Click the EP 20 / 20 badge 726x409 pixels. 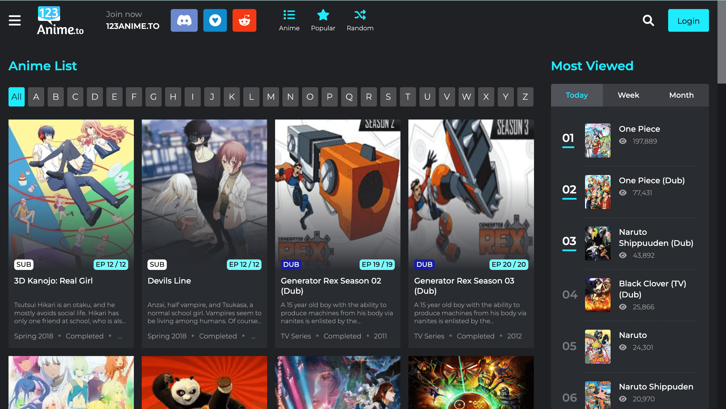509,265
